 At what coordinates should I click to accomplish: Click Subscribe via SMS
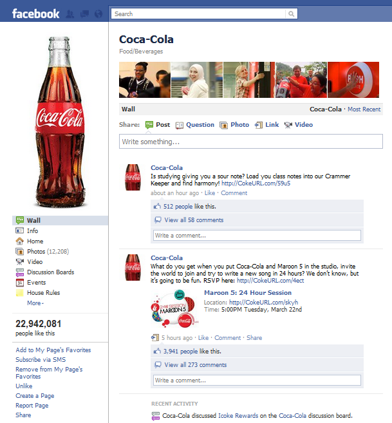click(x=41, y=360)
